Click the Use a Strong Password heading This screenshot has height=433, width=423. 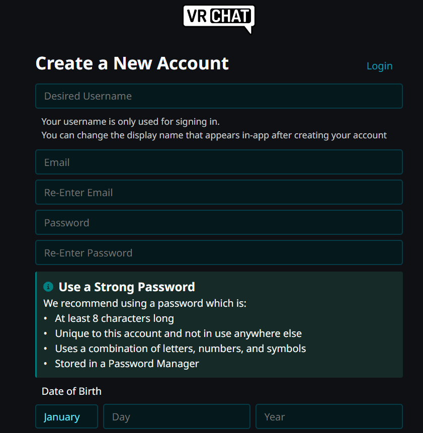point(127,287)
